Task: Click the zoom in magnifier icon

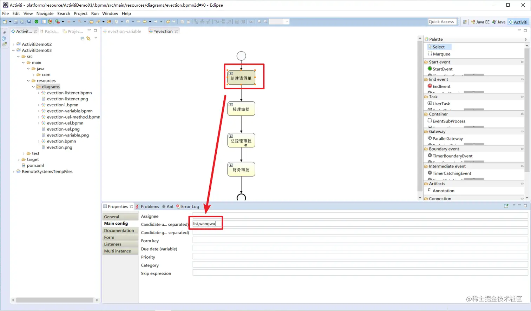Action: pos(266,22)
